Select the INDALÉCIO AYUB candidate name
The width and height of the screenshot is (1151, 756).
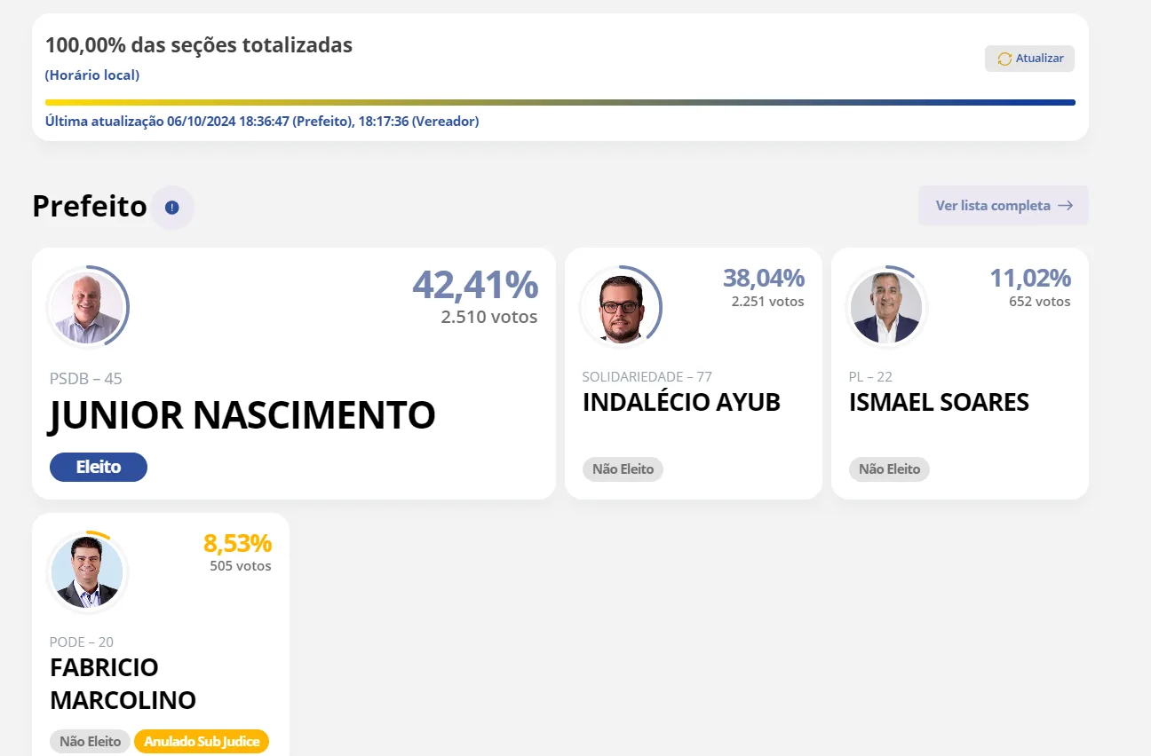coord(681,402)
